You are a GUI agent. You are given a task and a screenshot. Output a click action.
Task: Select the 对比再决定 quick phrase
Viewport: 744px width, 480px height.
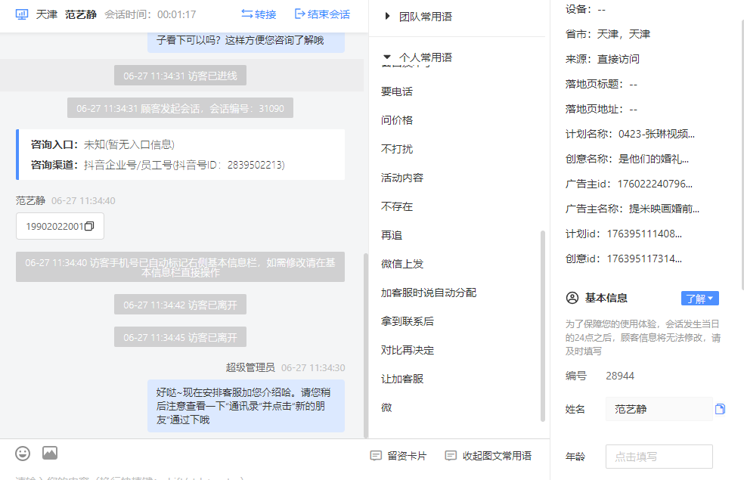407,350
